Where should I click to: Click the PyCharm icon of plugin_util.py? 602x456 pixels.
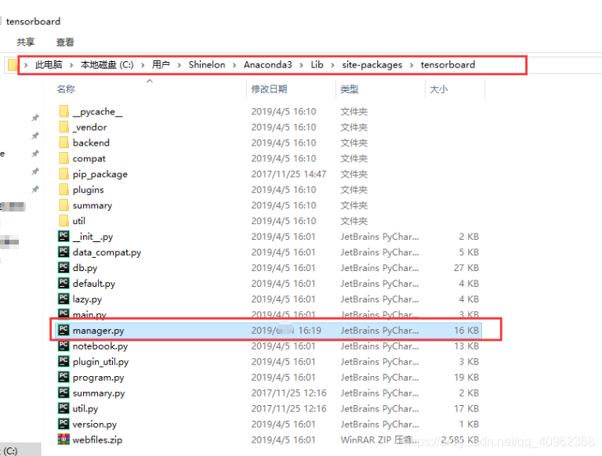63,361
